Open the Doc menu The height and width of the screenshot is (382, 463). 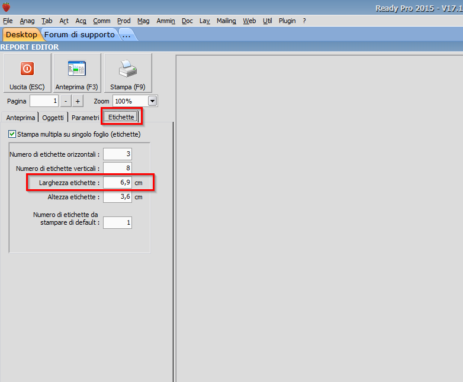[187, 21]
